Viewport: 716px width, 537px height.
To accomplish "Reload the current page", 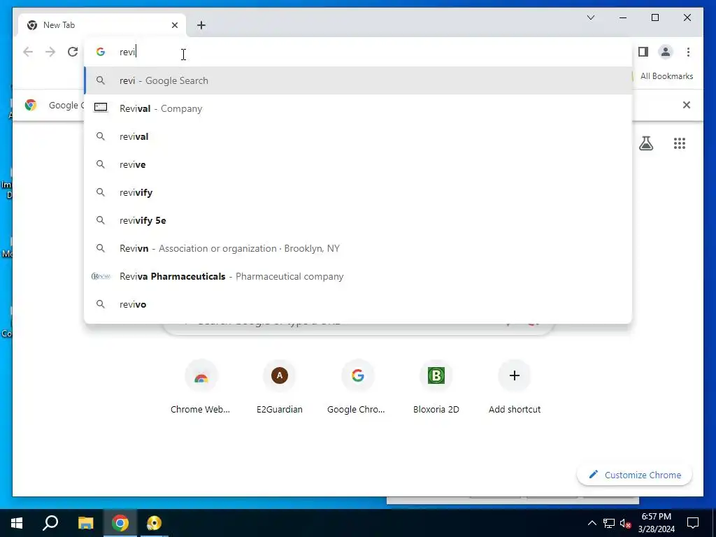I will coord(73,52).
